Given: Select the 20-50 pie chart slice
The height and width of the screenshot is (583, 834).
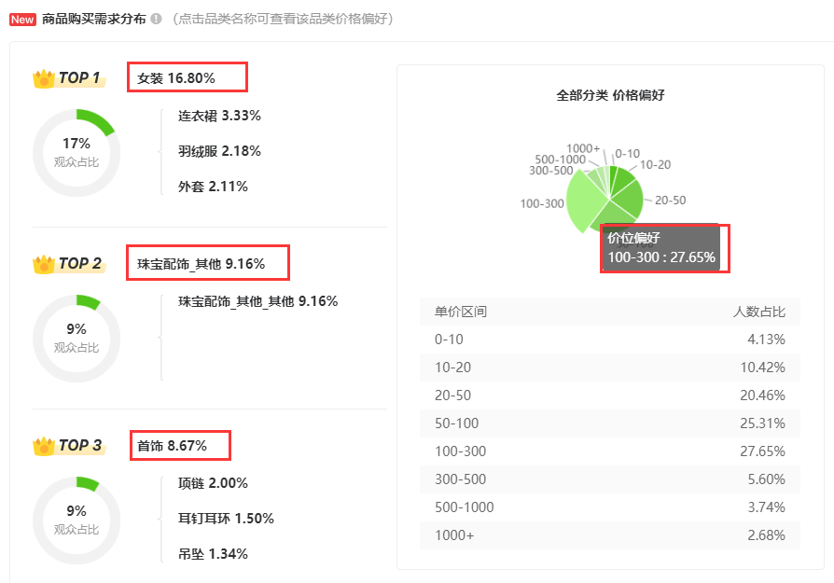Looking at the screenshot, I should tap(628, 199).
